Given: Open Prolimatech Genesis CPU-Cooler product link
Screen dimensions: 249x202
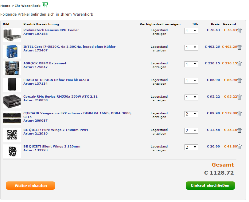Looking at the screenshot, I should click(x=51, y=30).
